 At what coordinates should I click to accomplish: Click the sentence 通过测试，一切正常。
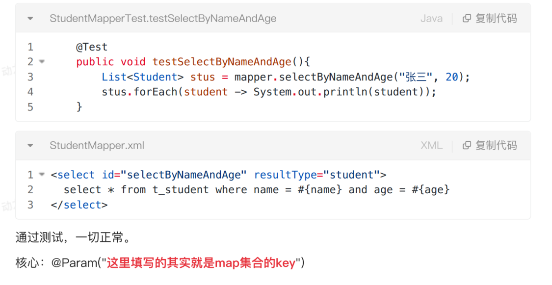[74, 238]
